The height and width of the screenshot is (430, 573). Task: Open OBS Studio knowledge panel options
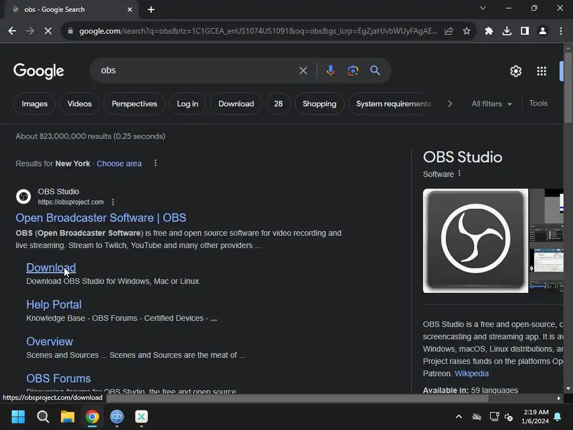coord(459,174)
